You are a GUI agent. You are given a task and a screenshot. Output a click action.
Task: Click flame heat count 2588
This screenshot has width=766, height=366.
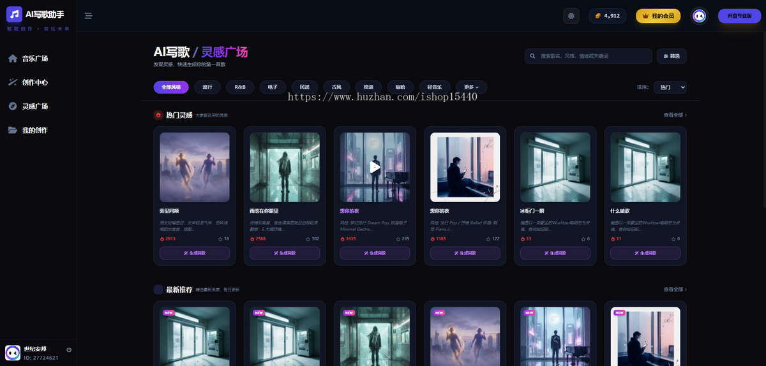click(258, 239)
